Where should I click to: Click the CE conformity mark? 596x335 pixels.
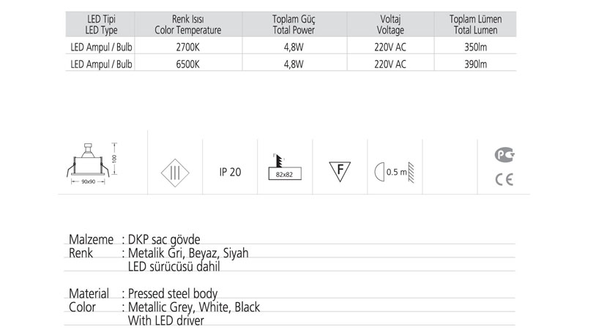tap(504, 179)
